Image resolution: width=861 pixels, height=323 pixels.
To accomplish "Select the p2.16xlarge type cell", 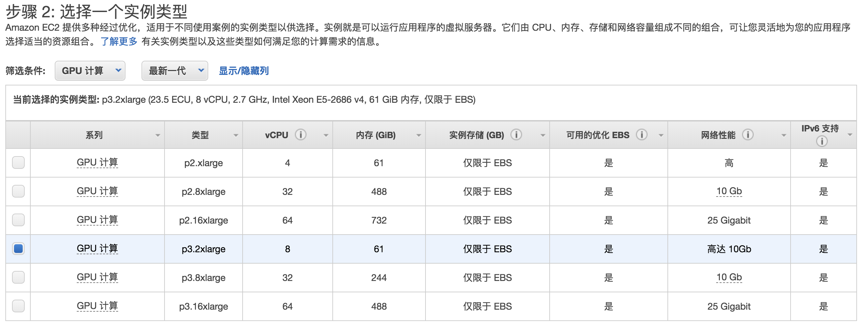I will click(x=203, y=220).
